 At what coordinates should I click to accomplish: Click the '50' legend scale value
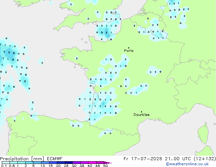(x=106, y=166)
